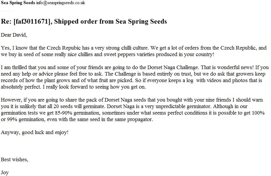271x176 pixels.
Task: Click the 'Best wishes,' closing line
Action: click(14, 159)
